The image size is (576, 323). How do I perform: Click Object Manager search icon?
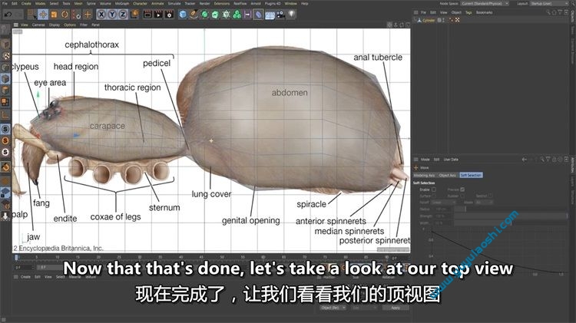click(548, 12)
